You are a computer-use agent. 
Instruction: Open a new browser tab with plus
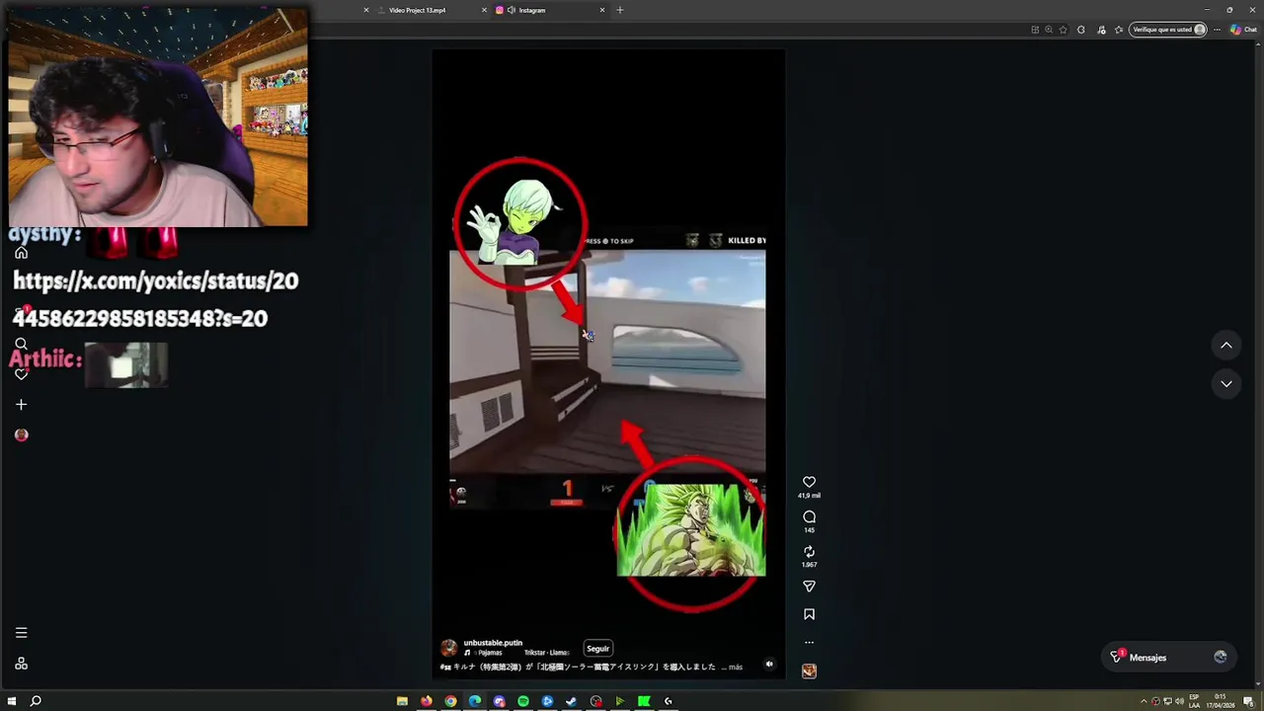point(620,10)
